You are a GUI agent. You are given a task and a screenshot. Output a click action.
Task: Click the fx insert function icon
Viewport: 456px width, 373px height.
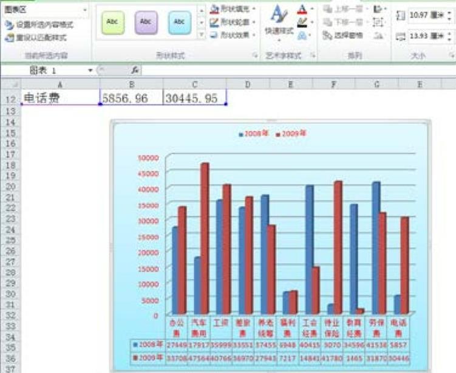(x=135, y=70)
